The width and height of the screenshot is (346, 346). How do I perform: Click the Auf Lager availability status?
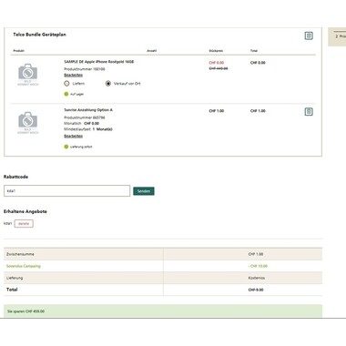[x=74, y=94]
